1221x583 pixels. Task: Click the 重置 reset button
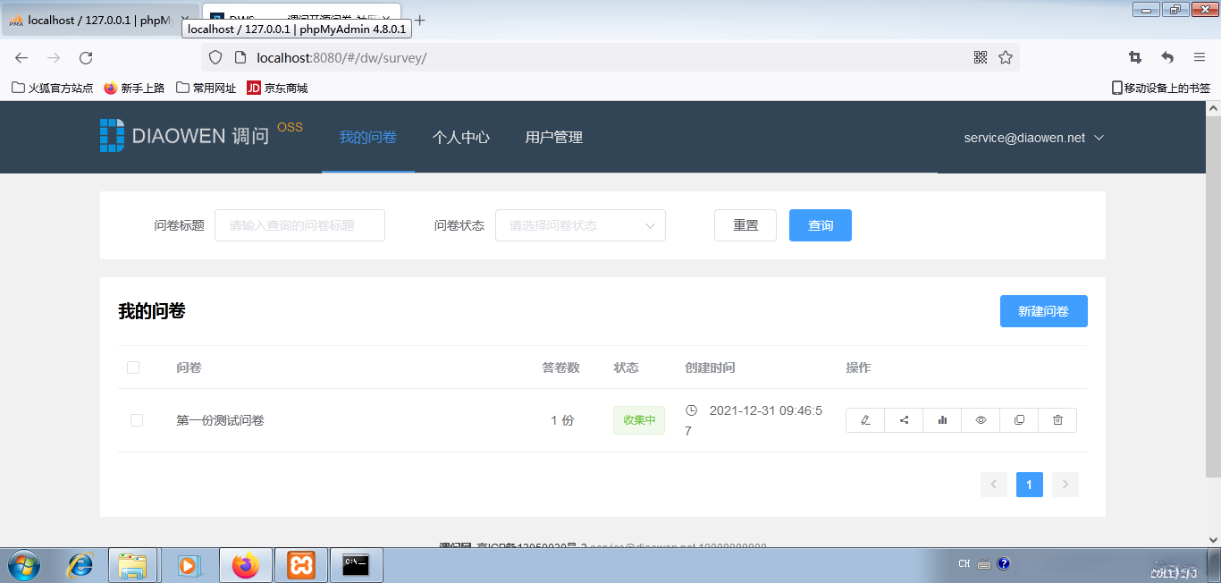[745, 225]
